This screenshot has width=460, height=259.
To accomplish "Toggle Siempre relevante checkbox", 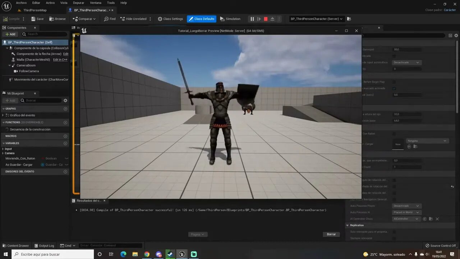I will pyautogui.click(x=394, y=238).
